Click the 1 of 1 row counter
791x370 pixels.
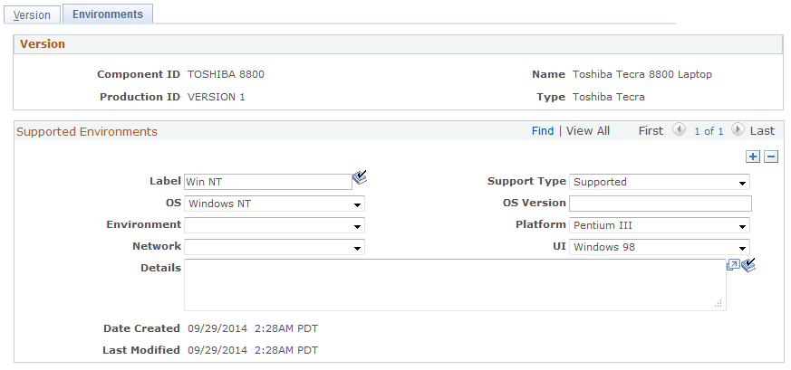click(709, 131)
